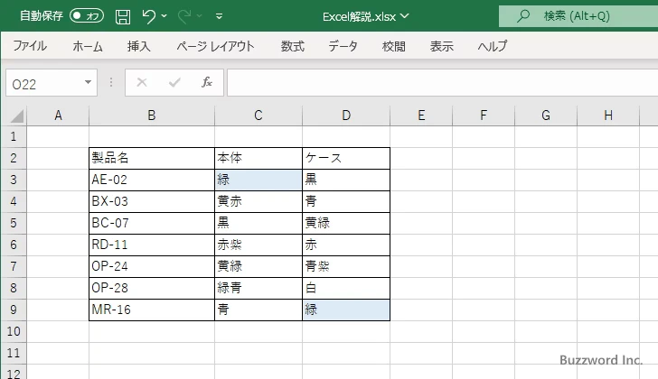Image resolution: width=658 pixels, height=379 pixels.
Task: Click the formula bar Enter checkmark icon
Action: (174, 82)
